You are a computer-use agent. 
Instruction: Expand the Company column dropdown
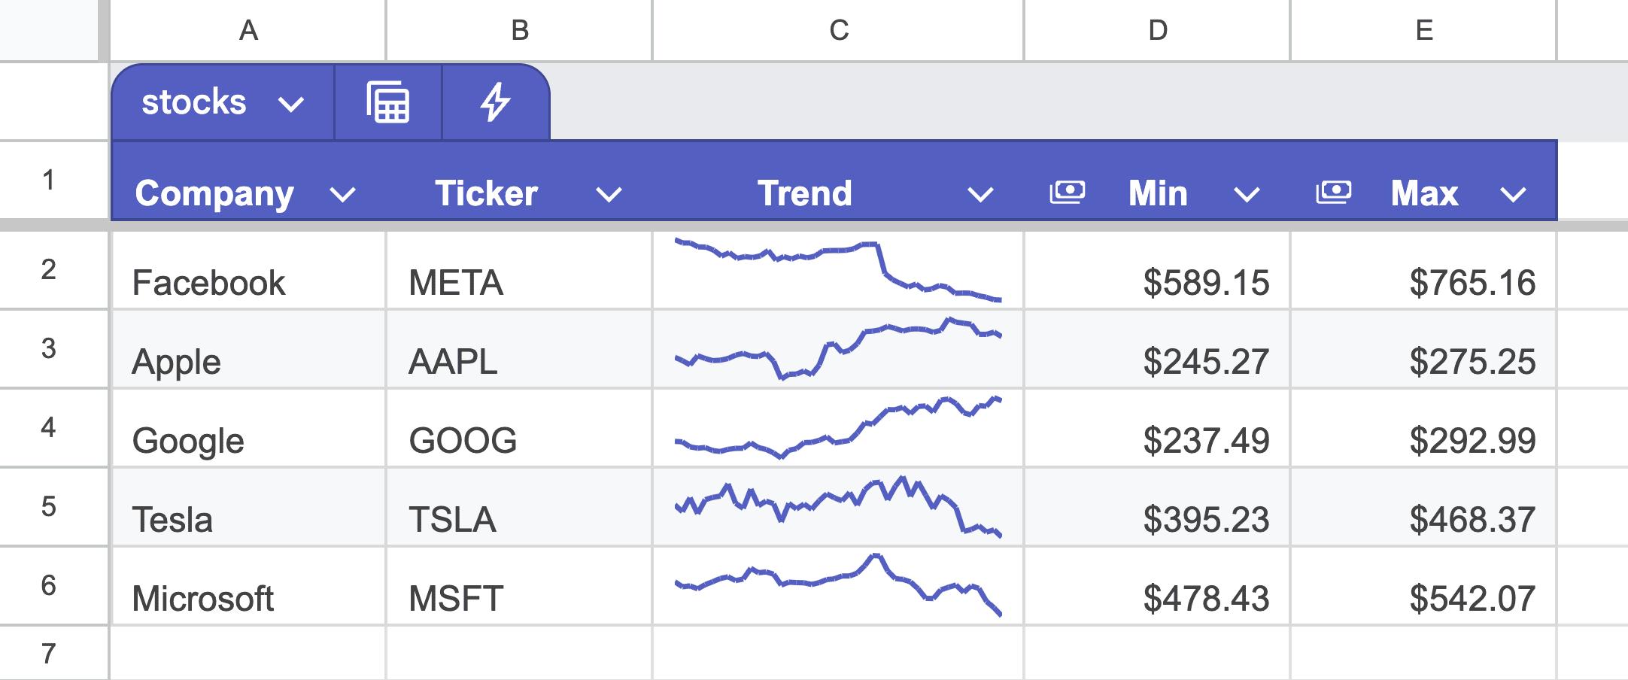point(343,195)
